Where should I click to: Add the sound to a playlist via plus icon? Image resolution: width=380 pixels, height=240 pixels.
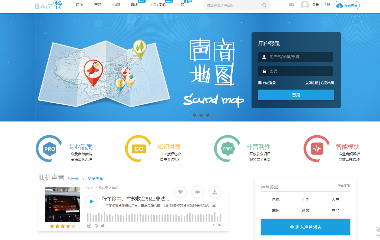point(197,192)
